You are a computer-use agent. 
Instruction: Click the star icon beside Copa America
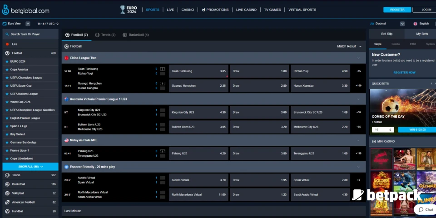click(x=7, y=69)
